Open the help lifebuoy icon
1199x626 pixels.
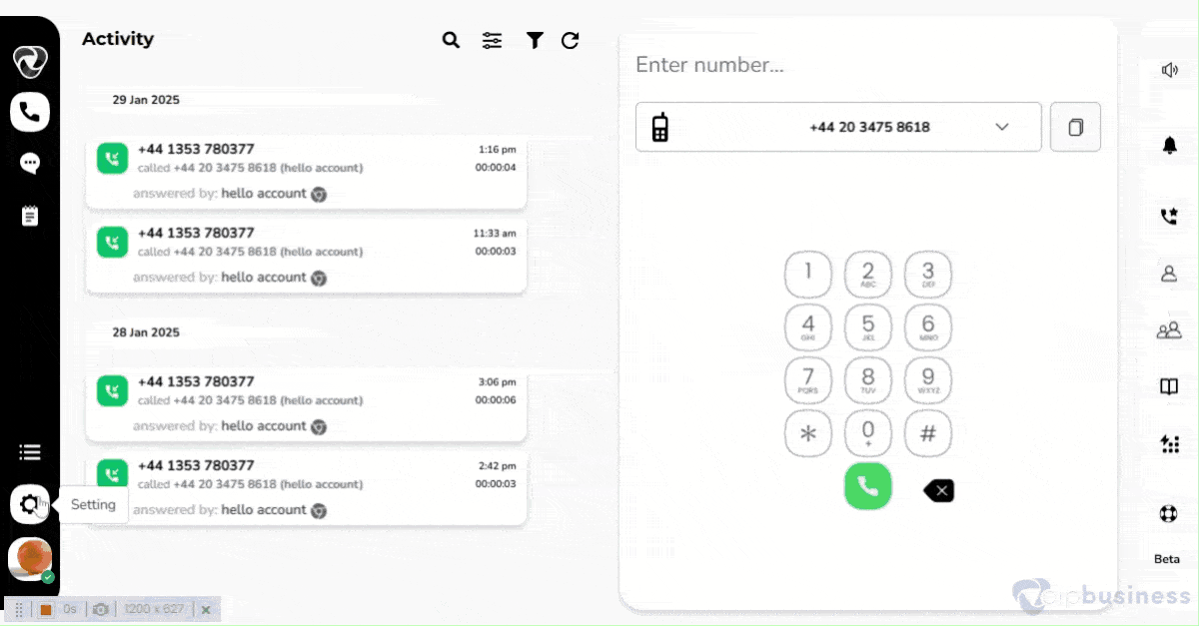[x=1168, y=514]
